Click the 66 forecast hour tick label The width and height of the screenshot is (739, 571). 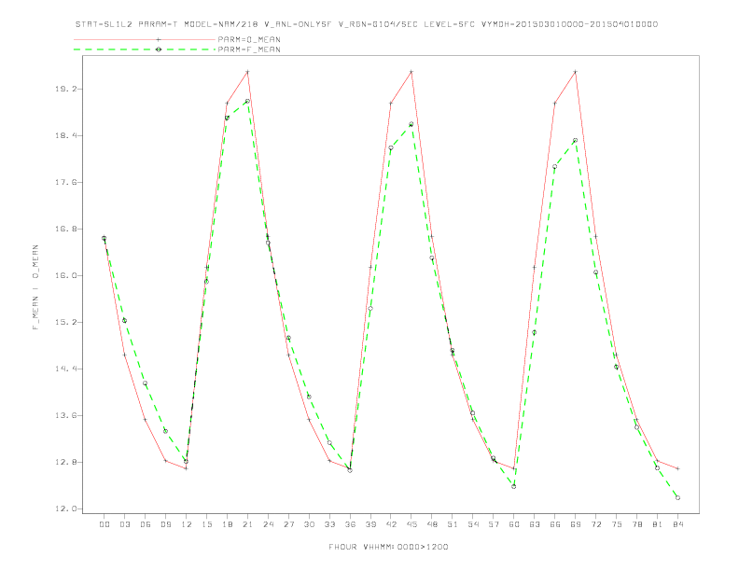tap(555, 524)
